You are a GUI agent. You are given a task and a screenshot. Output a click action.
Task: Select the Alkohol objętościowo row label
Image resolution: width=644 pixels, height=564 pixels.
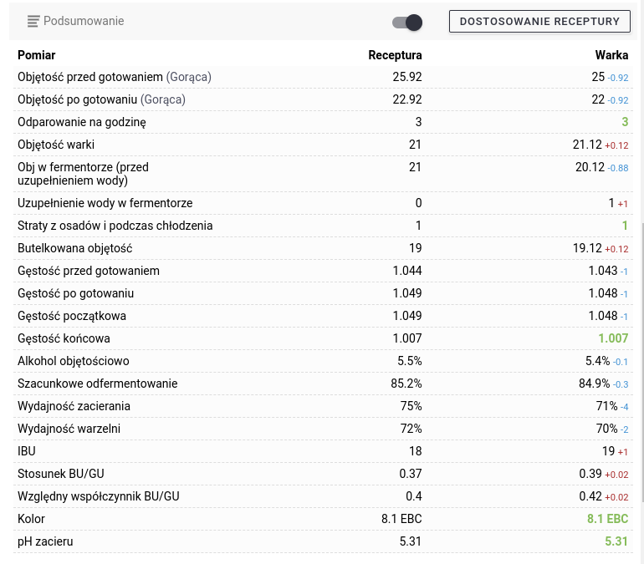coord(74,361)
